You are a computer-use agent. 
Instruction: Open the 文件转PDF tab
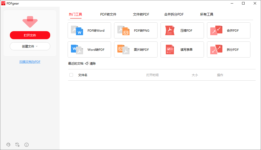pyautogui.click(x=141, y=14)
